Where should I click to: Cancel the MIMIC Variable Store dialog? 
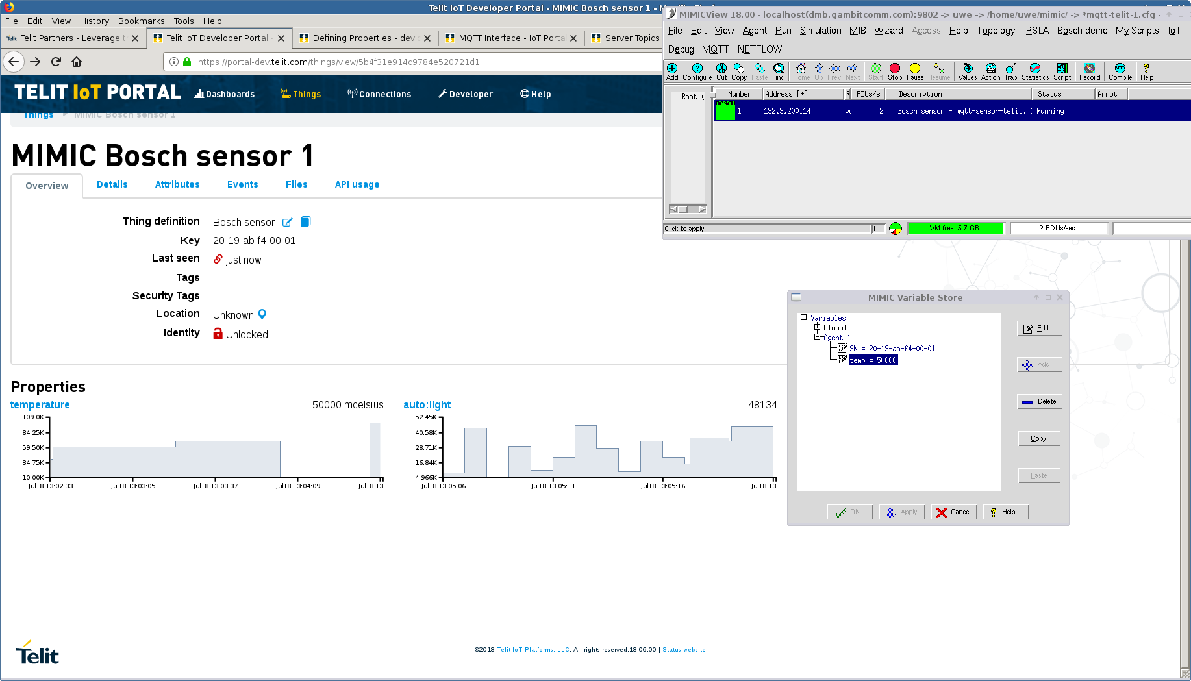[x=954, y=512]
